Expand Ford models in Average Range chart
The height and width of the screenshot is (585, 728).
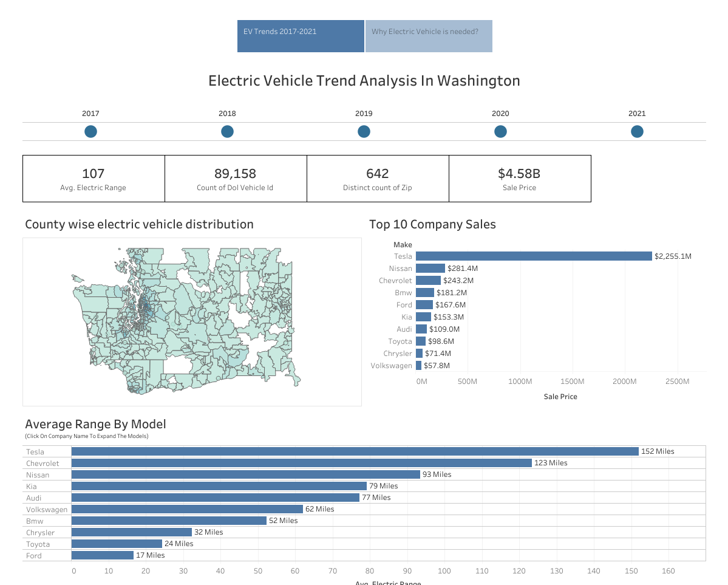point(34,556)
